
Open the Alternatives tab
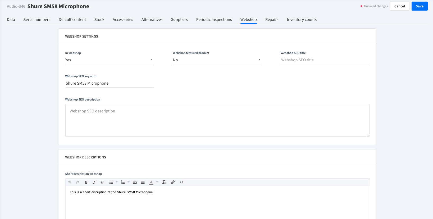click(152, 20)
